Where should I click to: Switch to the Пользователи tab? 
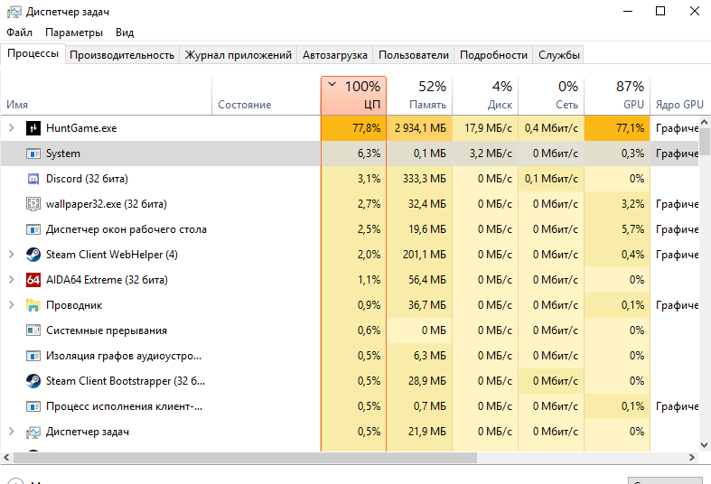[414, 55]
